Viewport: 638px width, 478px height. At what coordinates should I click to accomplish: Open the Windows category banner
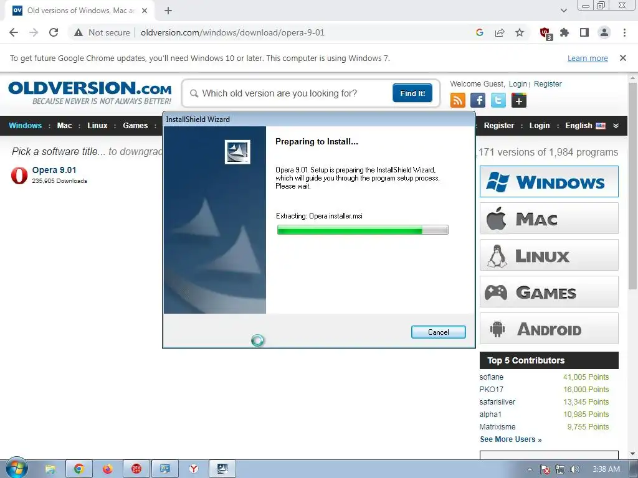click(549, 181)
